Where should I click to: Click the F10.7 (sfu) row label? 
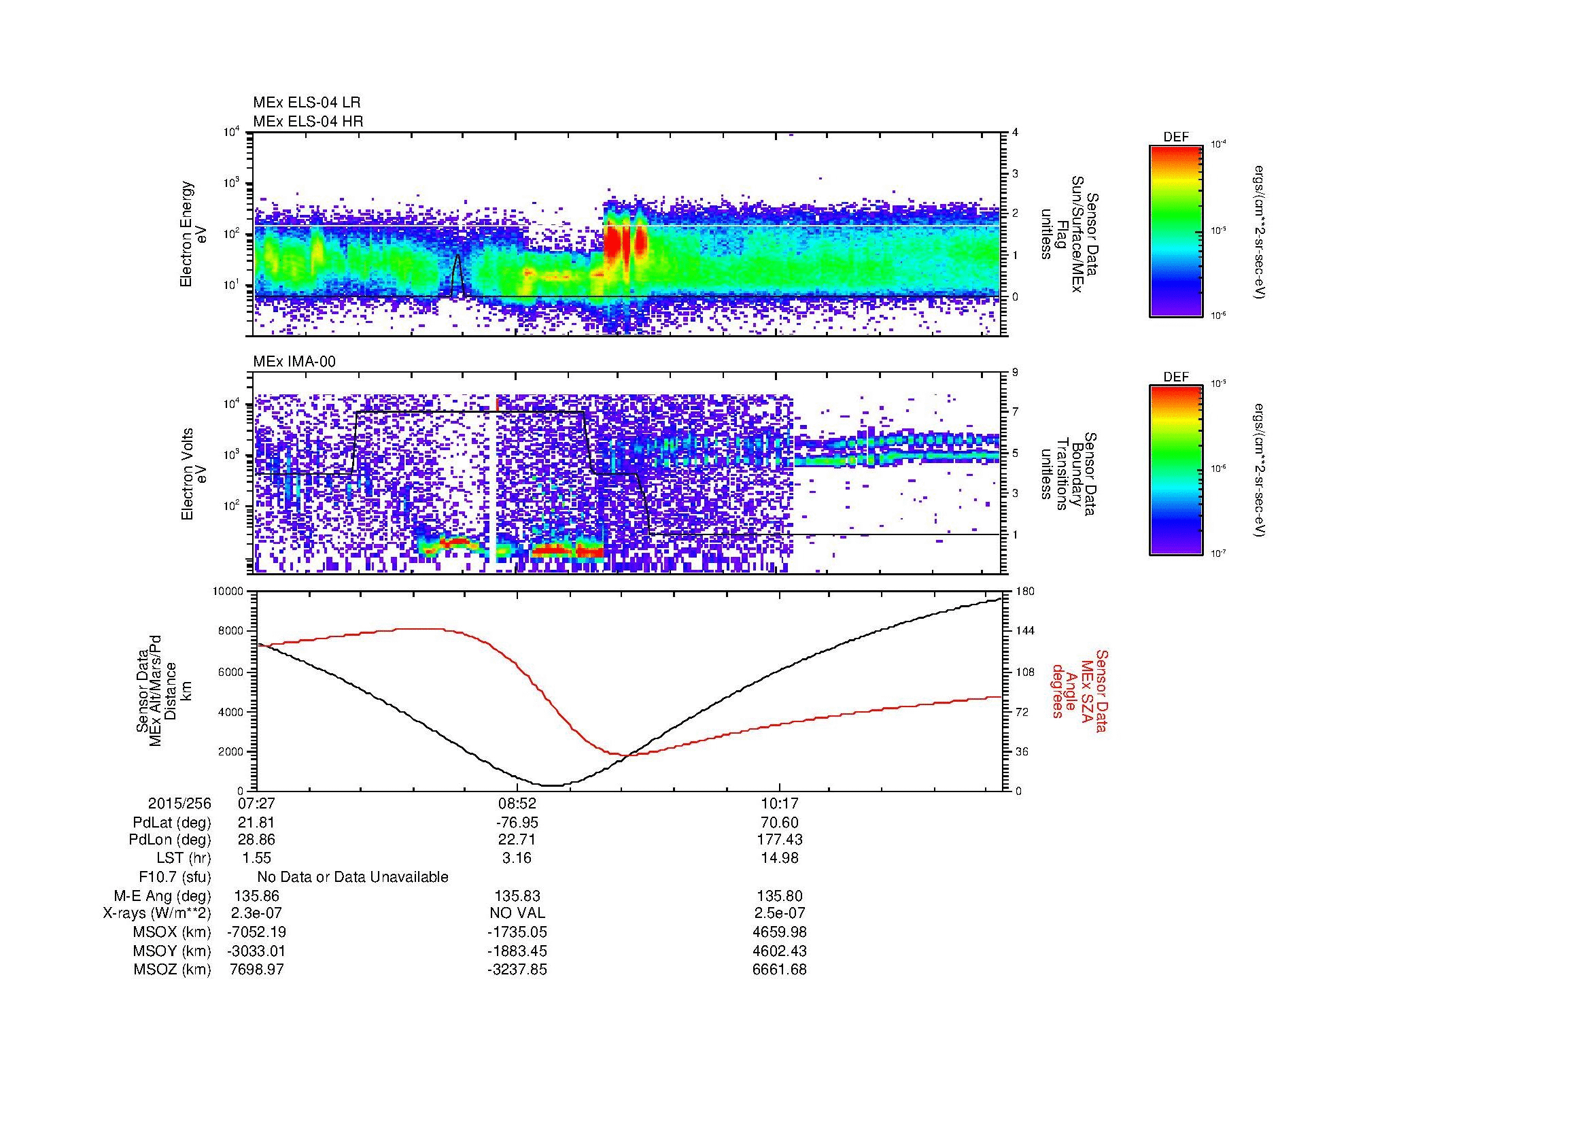pos(175,876)
